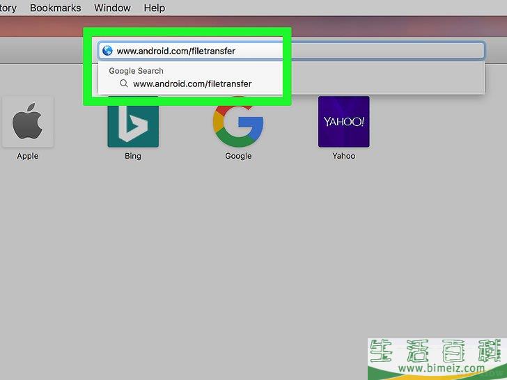Image resolution: width=507 pixels, height=380 pixels.
Task: Click the Bing label under its icon
Action: click(133, 156)
